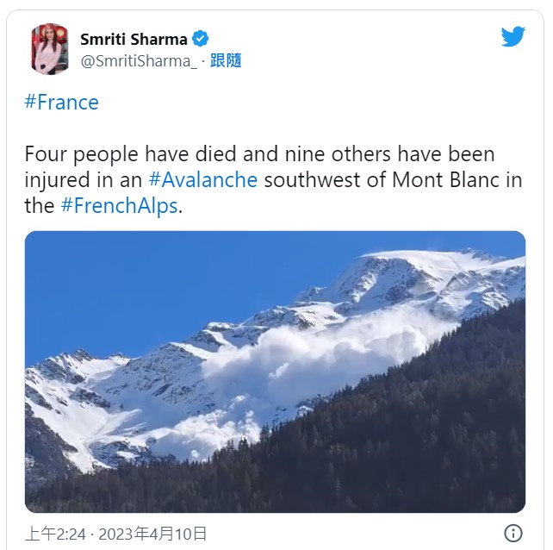
Task: Open Smriti Sharma's profile avatar
Action: 50,49
